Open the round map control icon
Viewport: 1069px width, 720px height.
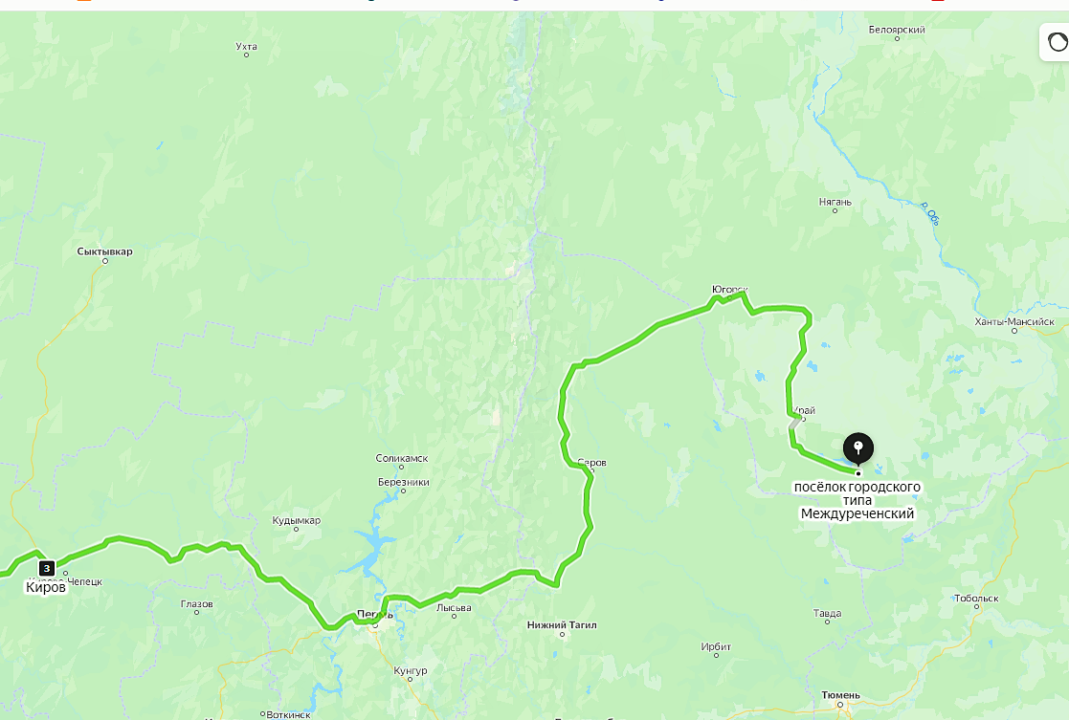pyautogui.click(x=1057, y=42)
